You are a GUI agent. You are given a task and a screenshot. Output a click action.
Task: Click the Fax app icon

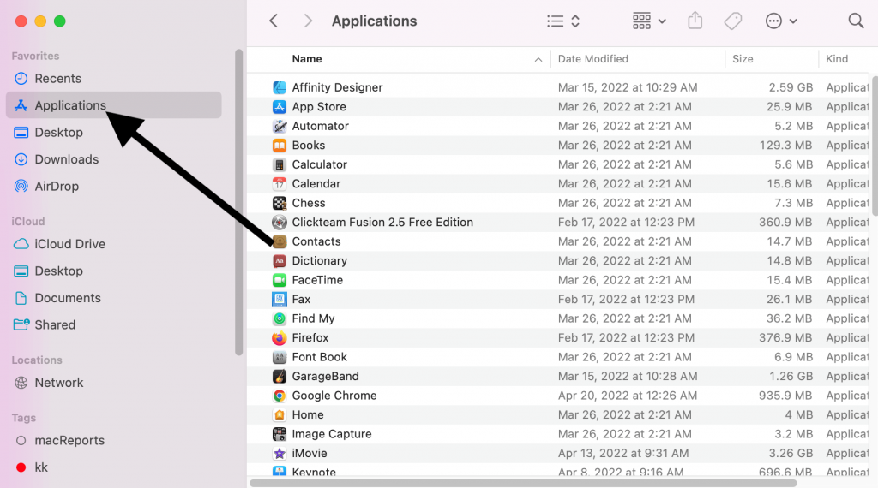(x=280, y=299)
